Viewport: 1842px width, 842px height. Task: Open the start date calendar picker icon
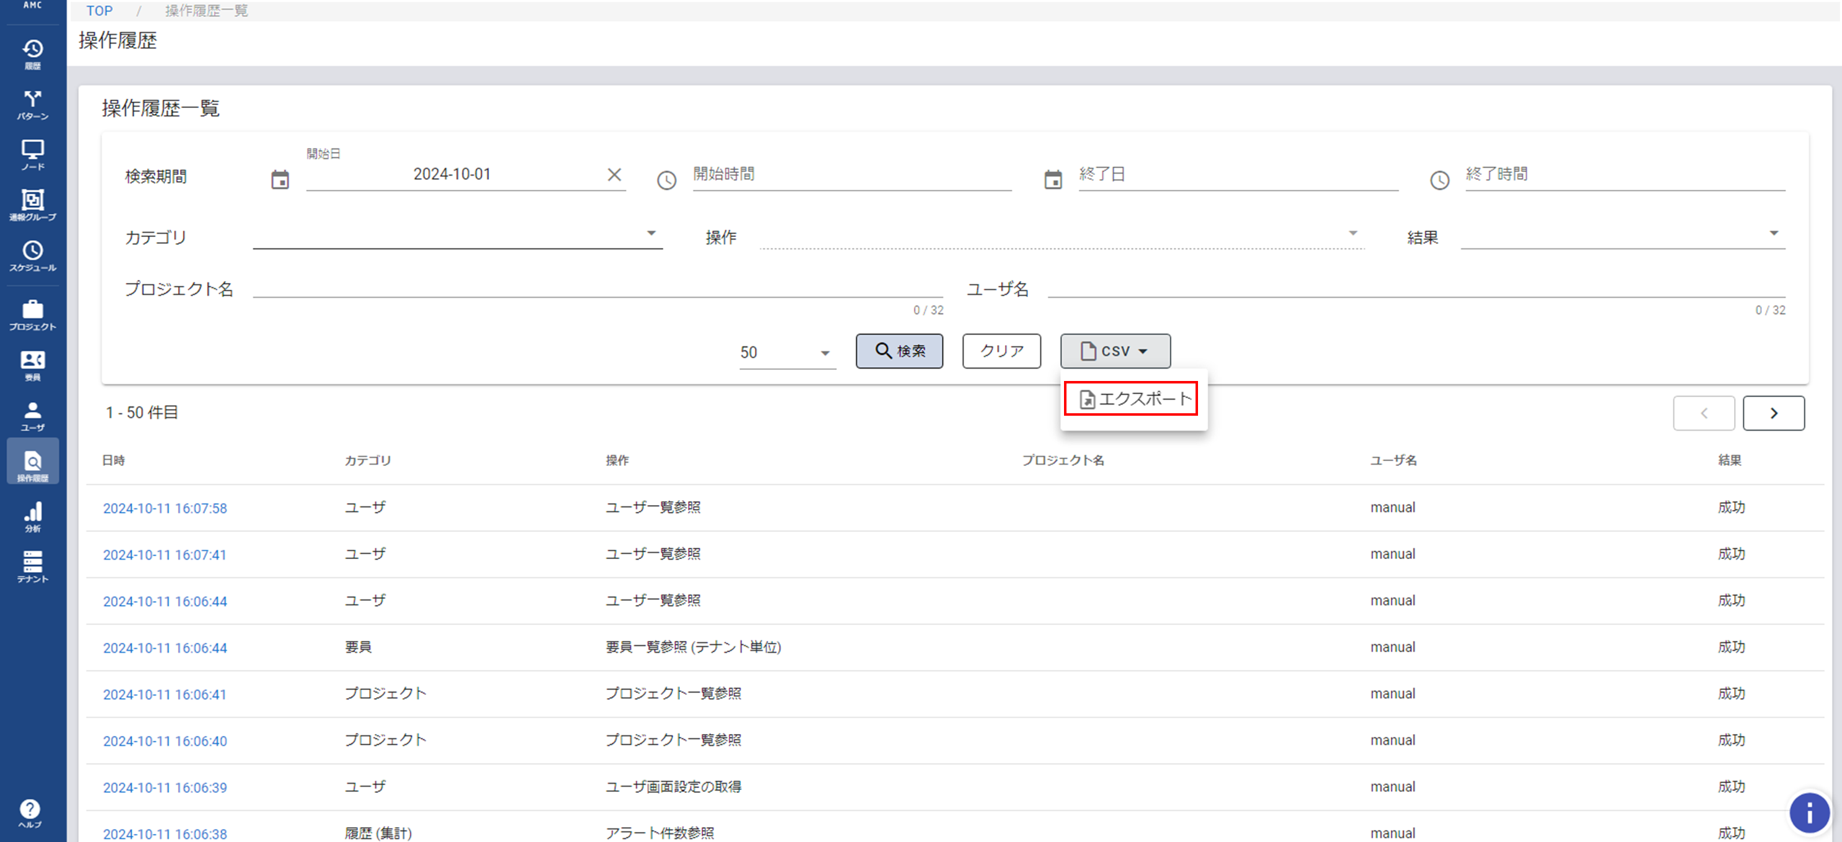[280, 179]
